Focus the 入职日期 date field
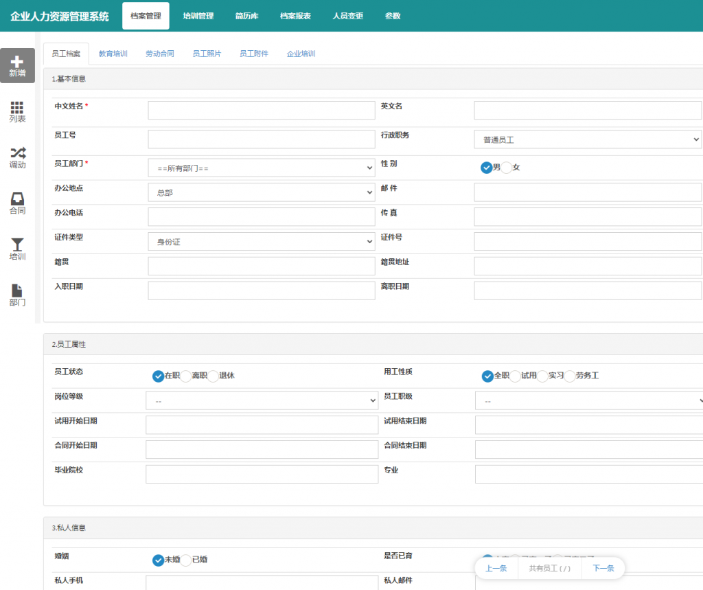703x590 pixels. [x=262, y=291]
